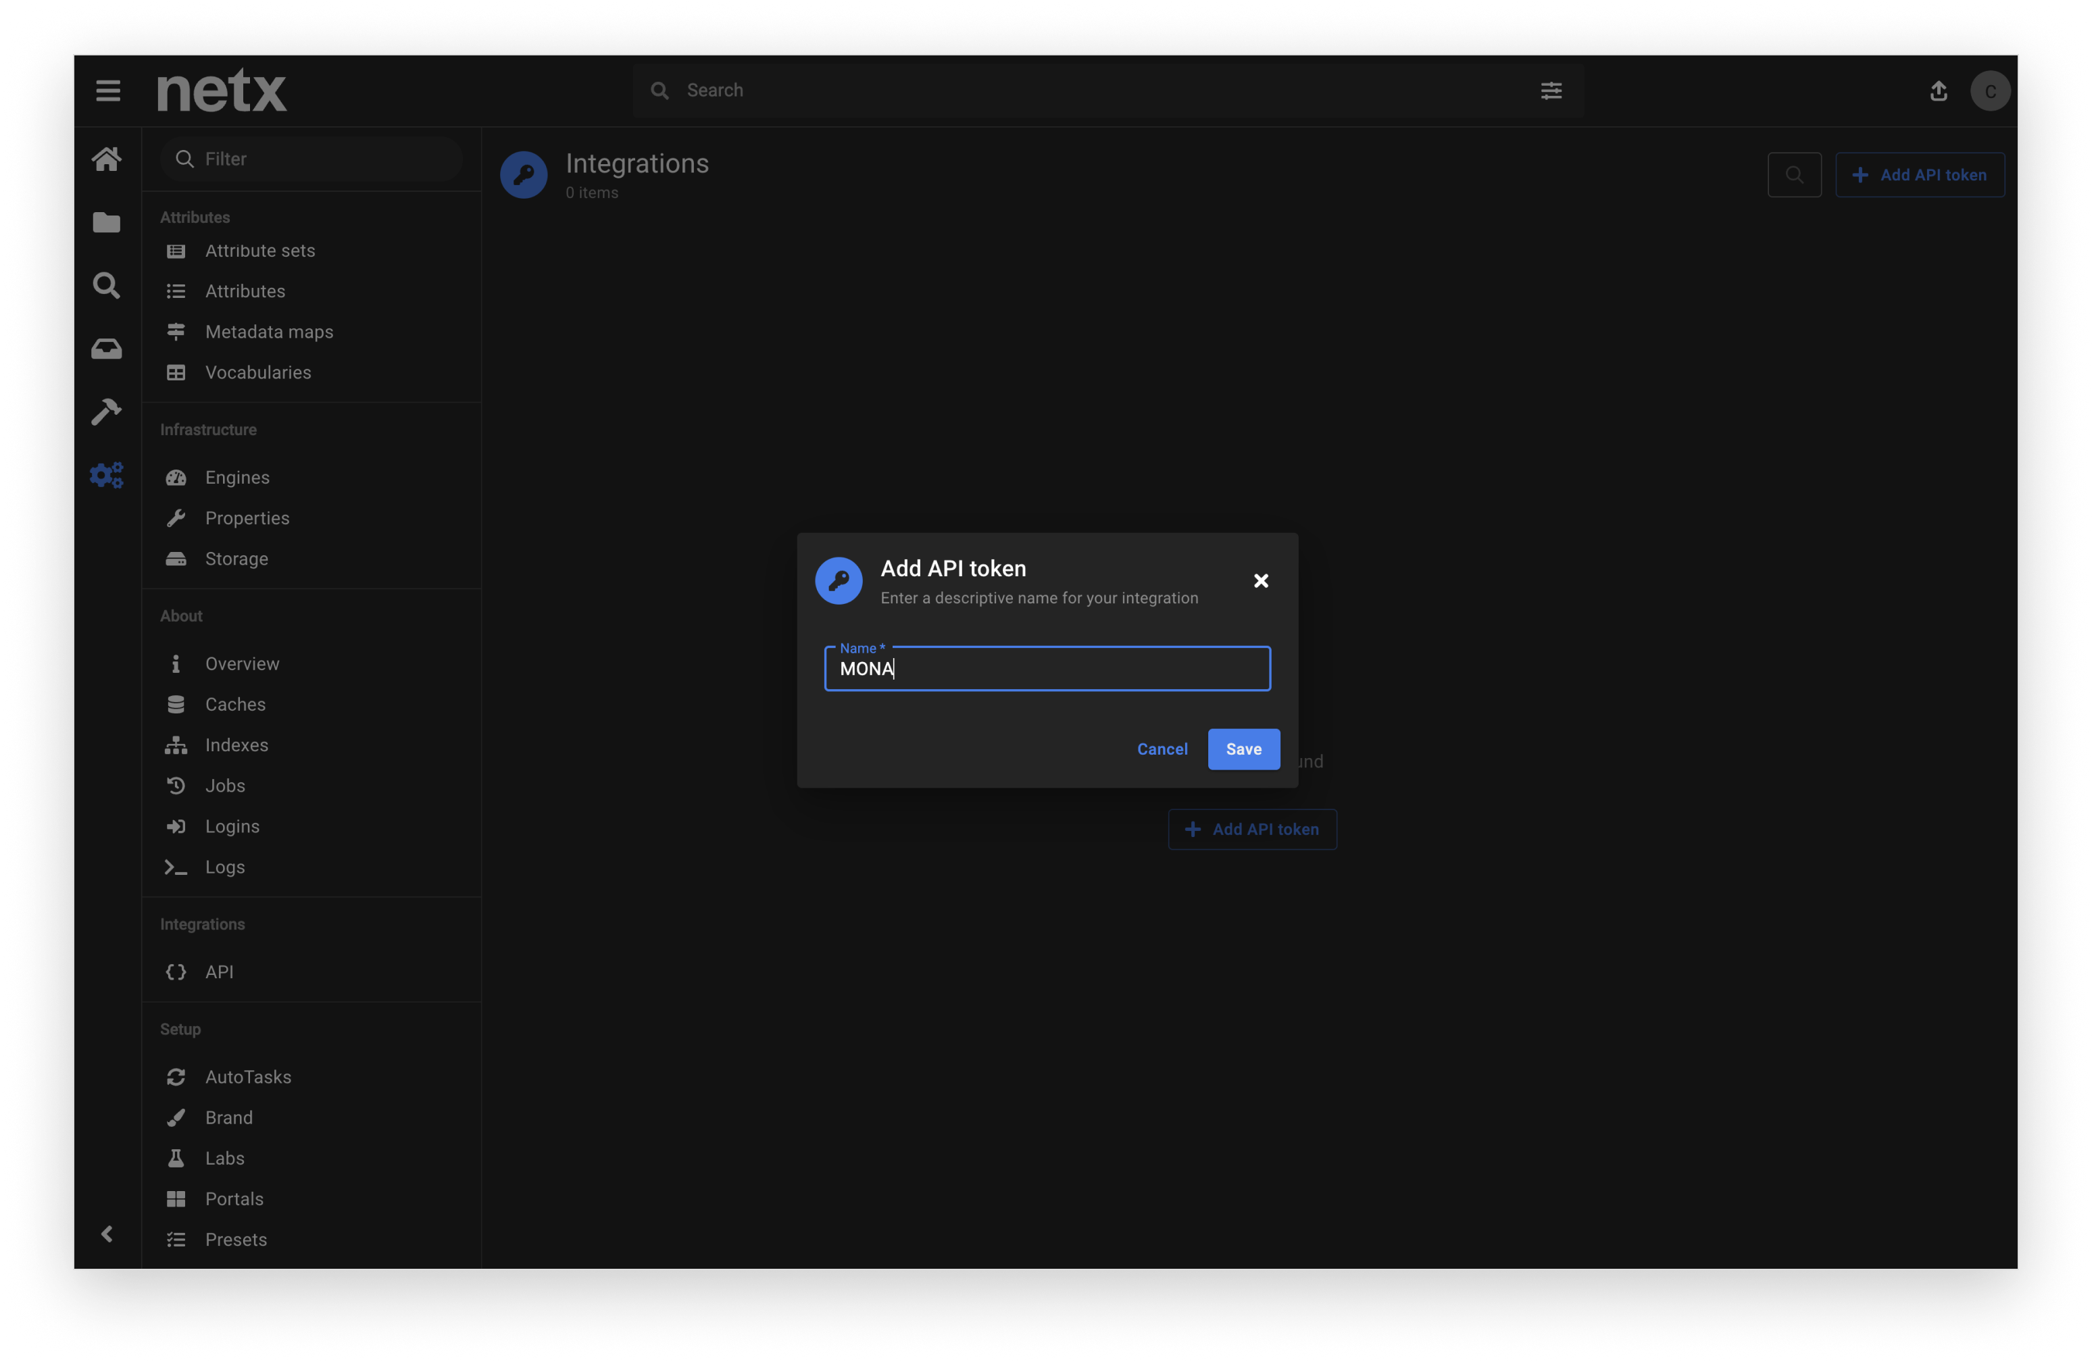The image size is (2092, 1362).
Task: Open advanced search filter sliders icon
Action: point(1551,91)
